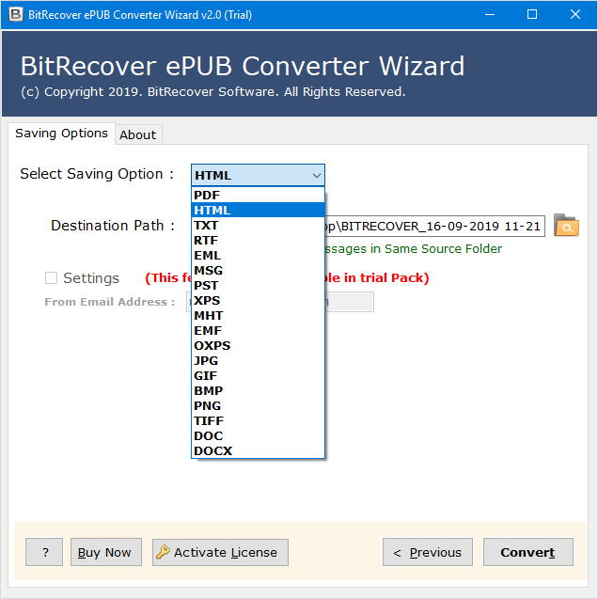Image resolution: width=598 pixels, height=599 pixels.
Task: Go back with the Previous button
Action: click(x=428, y=552)
